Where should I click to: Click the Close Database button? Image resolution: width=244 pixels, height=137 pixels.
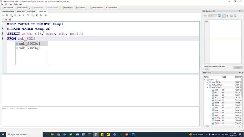click(111, 8)
